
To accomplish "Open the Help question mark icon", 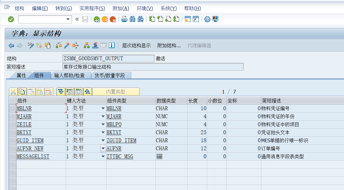I will click(x=207, y=19).
